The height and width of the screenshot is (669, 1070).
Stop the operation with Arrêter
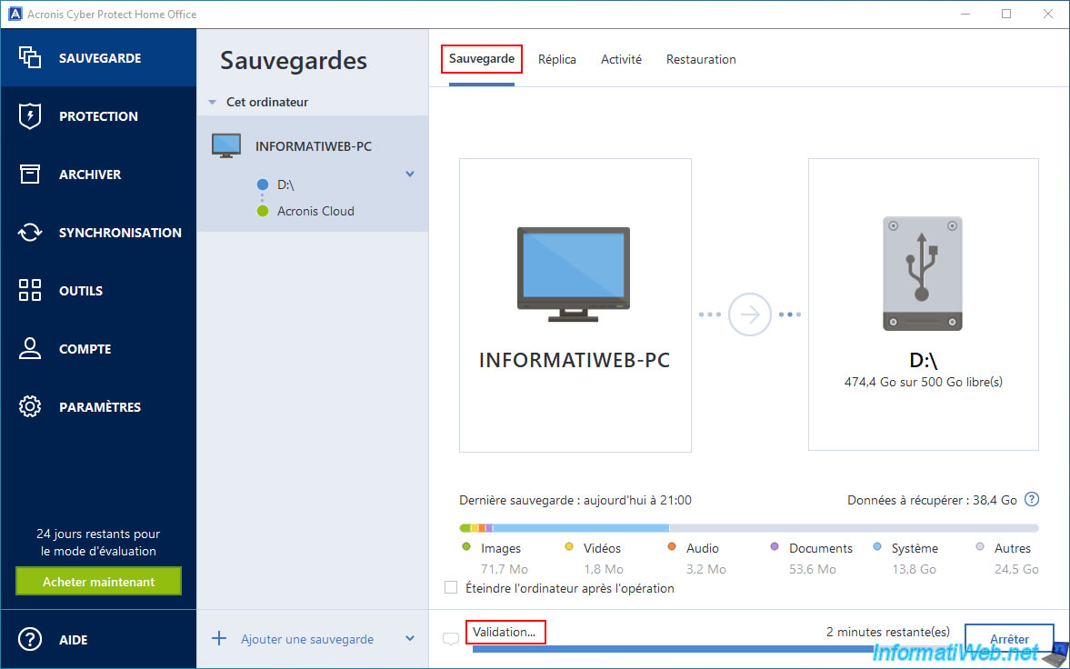(1009, 640)
